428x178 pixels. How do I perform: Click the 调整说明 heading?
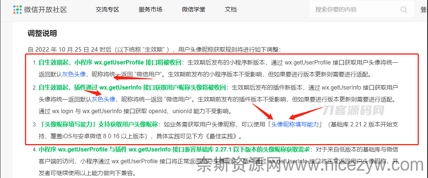coord(42,34)
